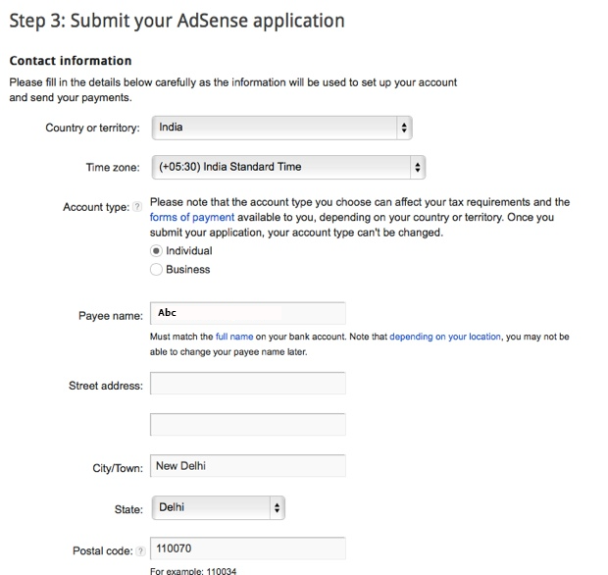
Task: Click the Contact information heading
Action: click(71, 61)
